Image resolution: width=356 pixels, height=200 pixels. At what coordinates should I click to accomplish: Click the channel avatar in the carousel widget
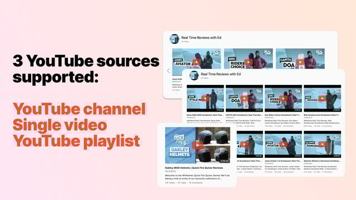click(x=174, y=39)
